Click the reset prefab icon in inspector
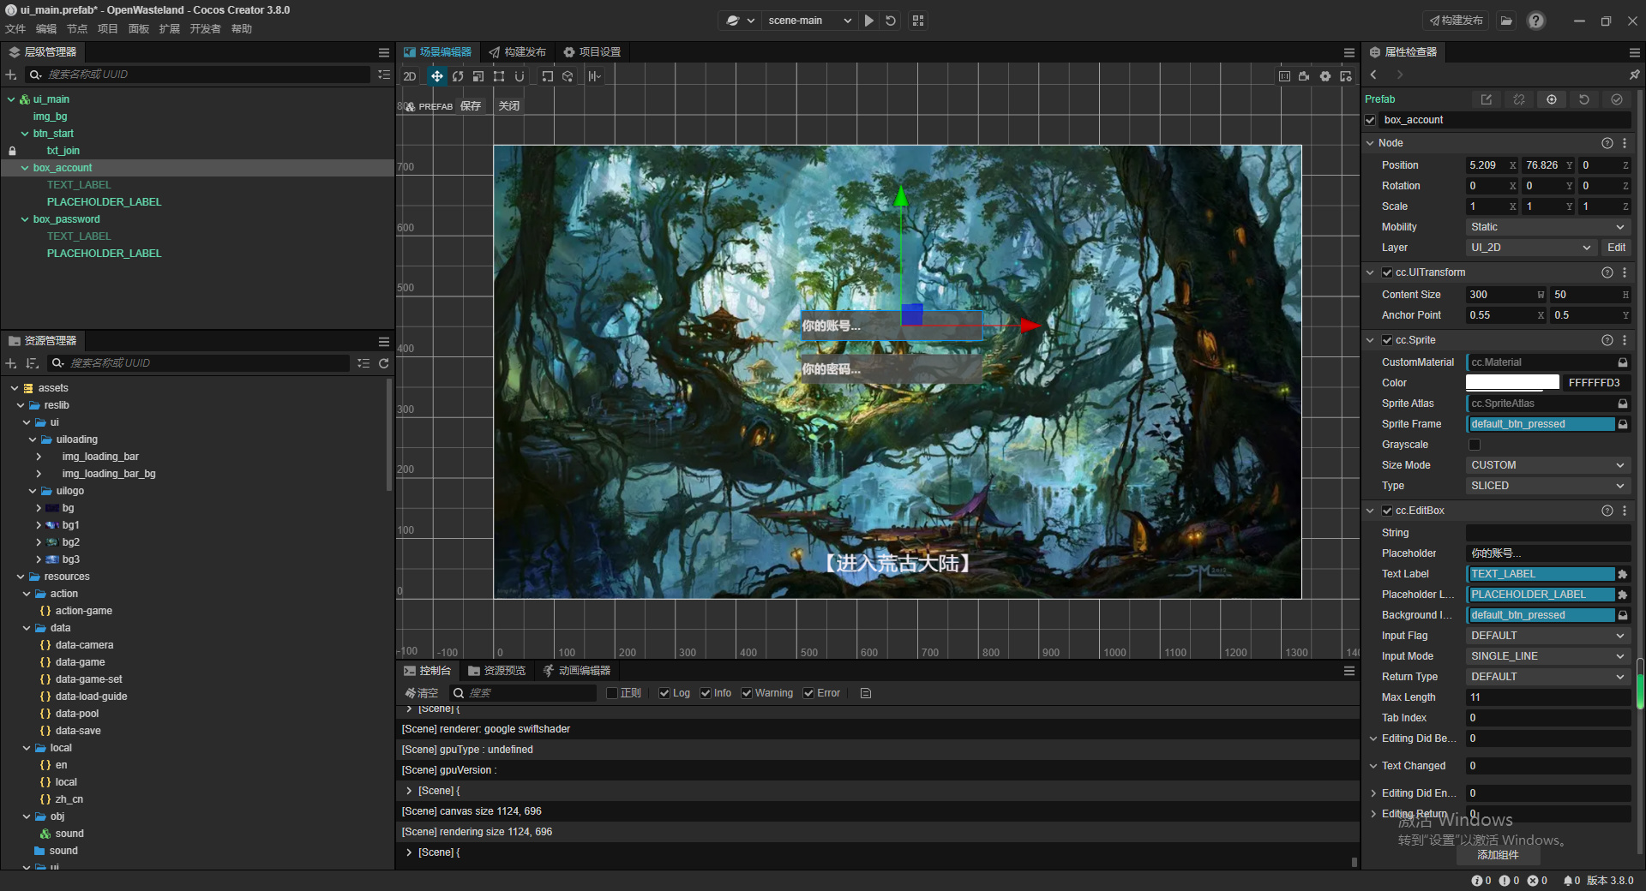This screenshot has height=891, width=1646. point(1583,99)
